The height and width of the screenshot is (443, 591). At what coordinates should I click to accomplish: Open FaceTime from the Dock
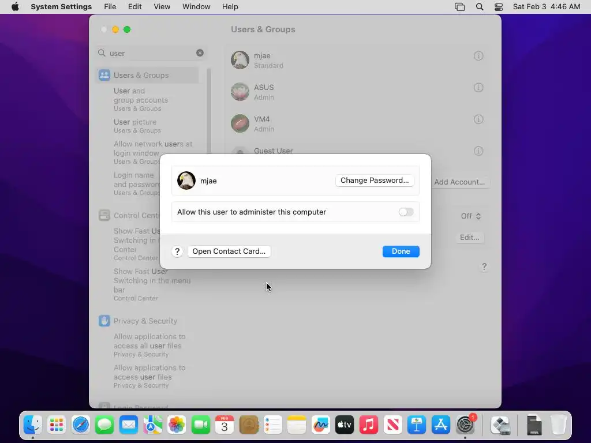(x=200, y=425)
